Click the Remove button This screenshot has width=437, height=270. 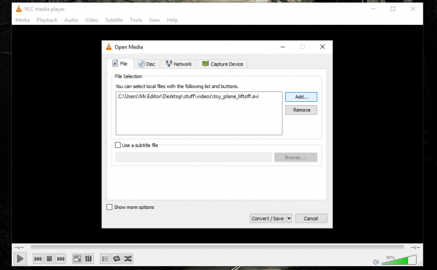pos(301,110)
